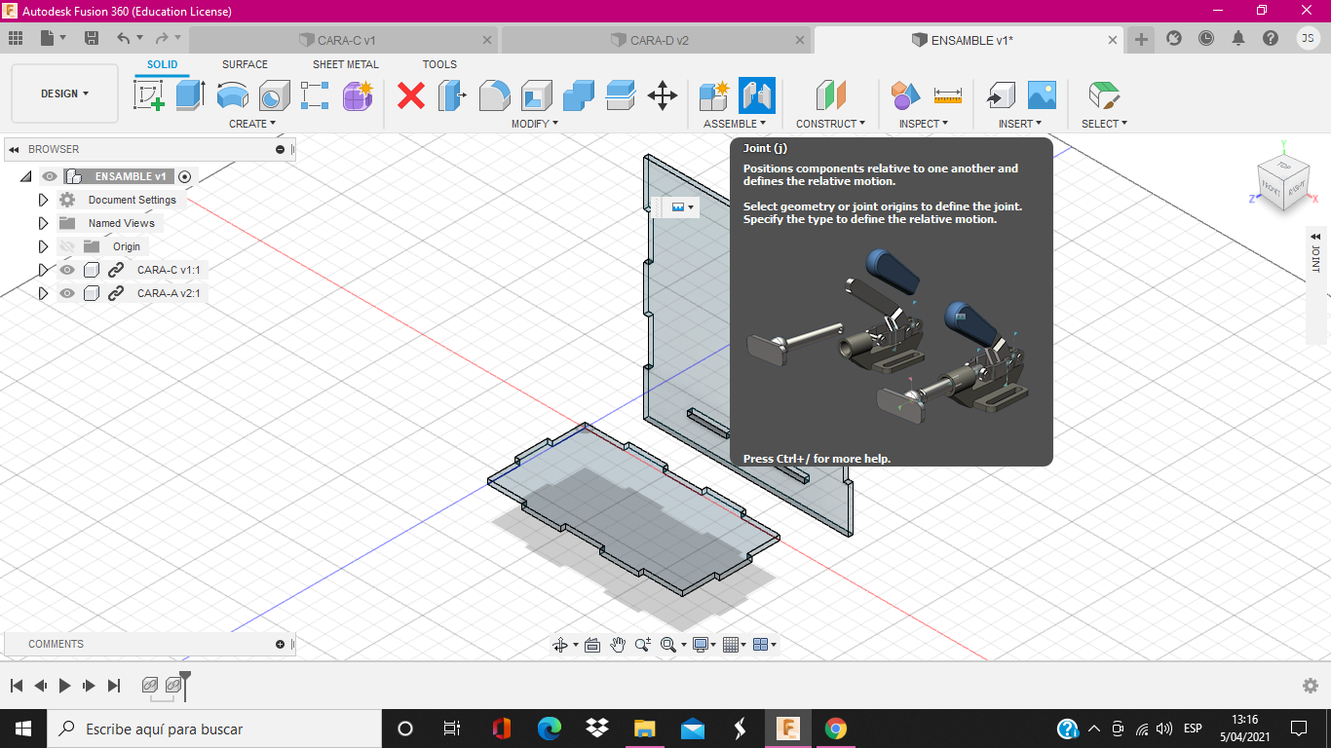This screenshot has height=748, width=1331.
Task: Select the New Component tool
Action: (714, 95)
